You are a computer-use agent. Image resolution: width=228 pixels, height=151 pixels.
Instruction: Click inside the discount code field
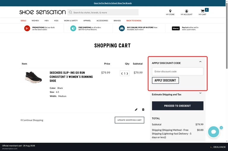tap(178, 71)
